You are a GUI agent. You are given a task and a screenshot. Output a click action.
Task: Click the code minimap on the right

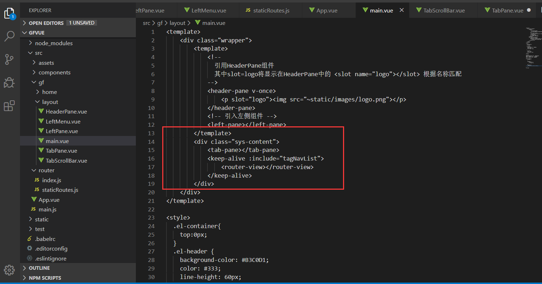click(533, 48)
